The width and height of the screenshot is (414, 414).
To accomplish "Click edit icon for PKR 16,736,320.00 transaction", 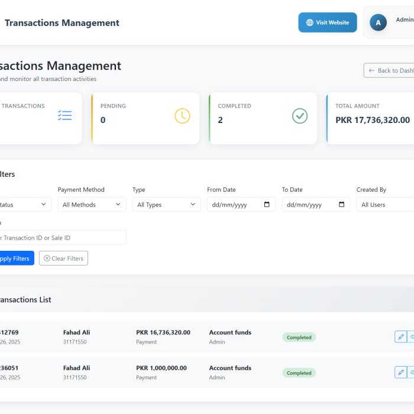I will click(400, 337).
